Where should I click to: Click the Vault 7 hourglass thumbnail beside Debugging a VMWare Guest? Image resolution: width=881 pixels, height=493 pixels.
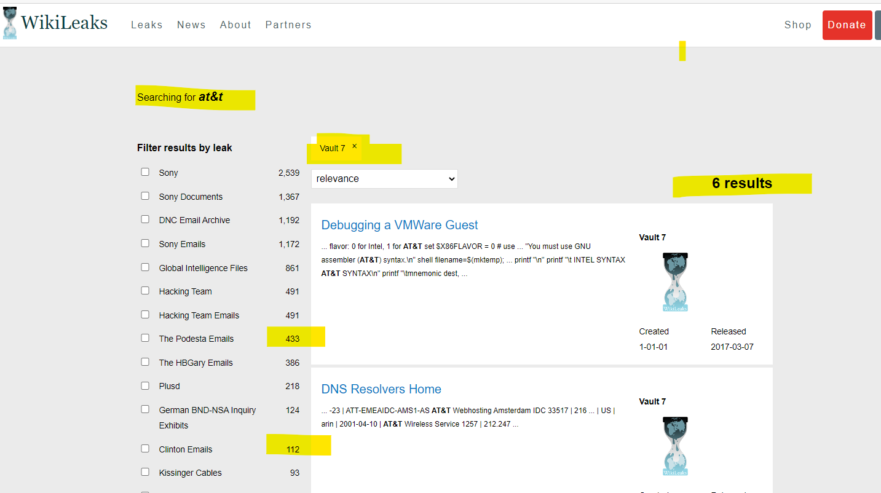point(676,282)
